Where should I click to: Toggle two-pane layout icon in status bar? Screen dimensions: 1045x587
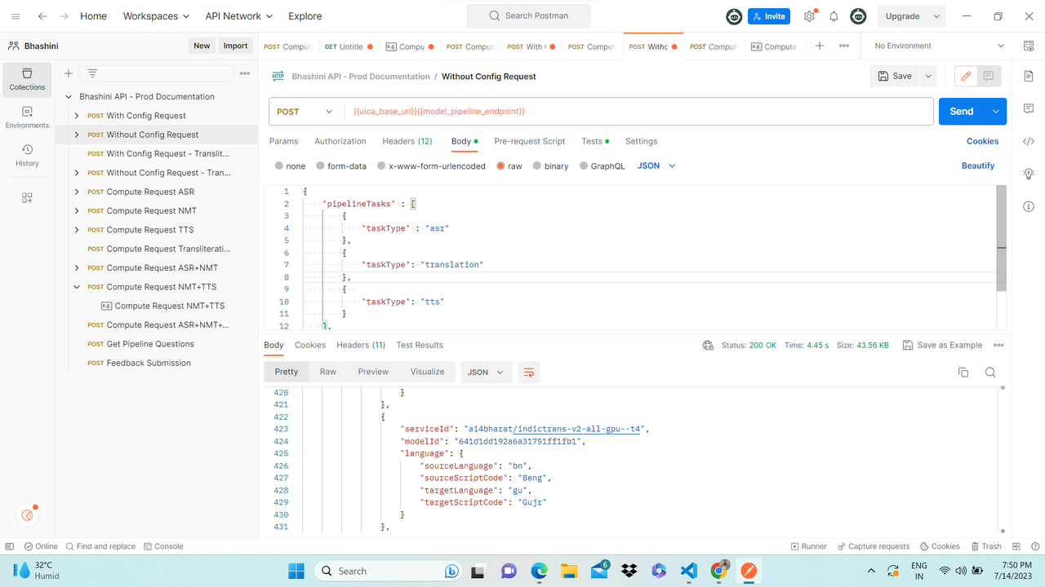click(1016, 546)
